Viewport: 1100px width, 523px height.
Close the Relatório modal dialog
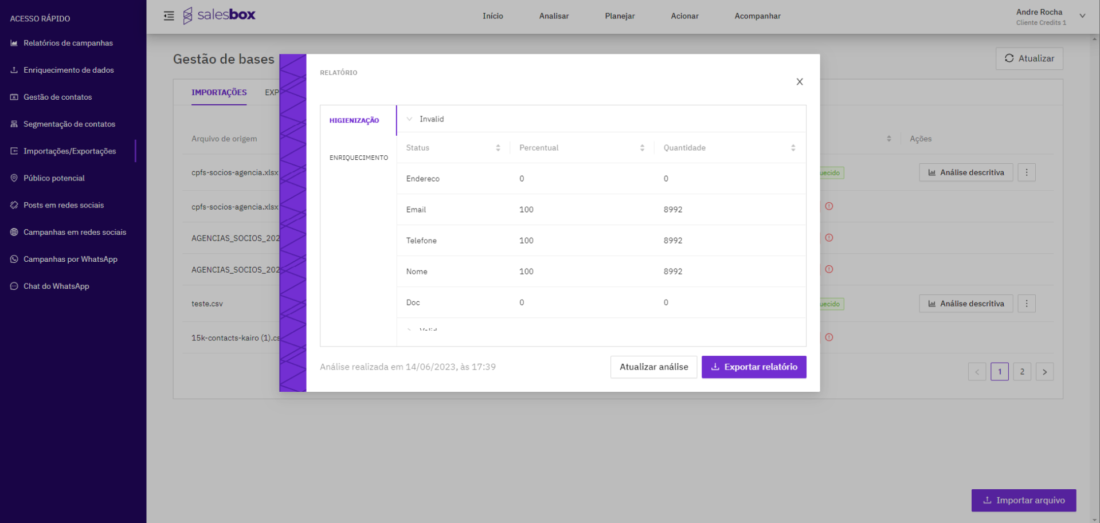click(x=799, y=82)
